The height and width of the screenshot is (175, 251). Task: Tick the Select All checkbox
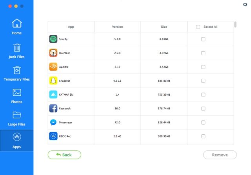[198, 27]
